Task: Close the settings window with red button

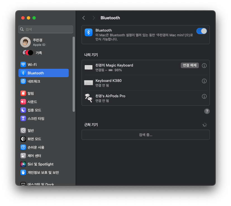Action: pyautogui.click(x=23, y=18)
